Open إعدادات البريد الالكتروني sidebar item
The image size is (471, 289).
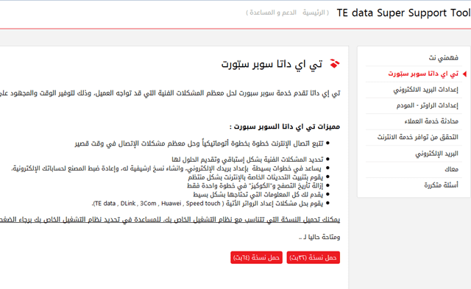425,90
